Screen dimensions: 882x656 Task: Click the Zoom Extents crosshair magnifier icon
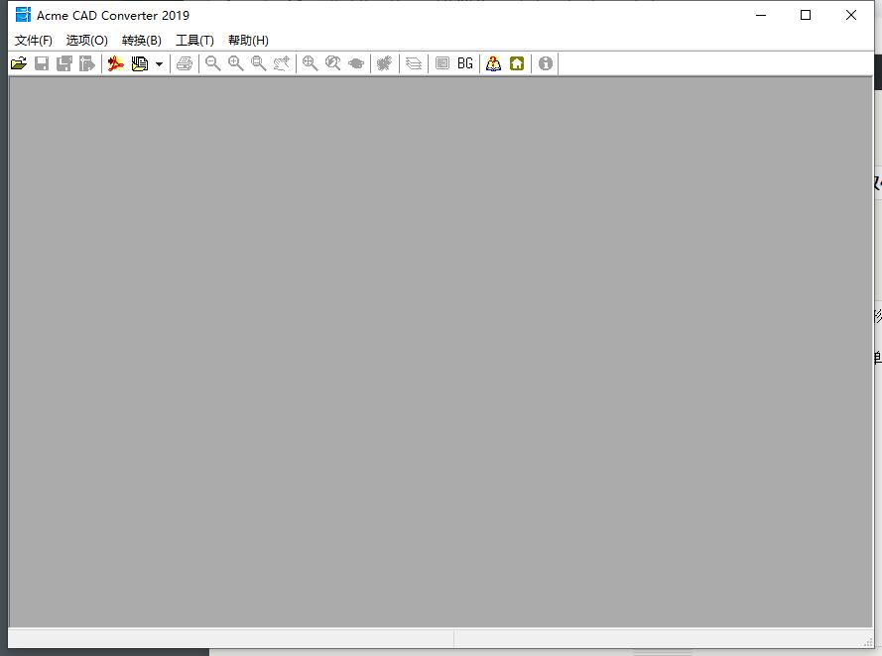(310, 63)
